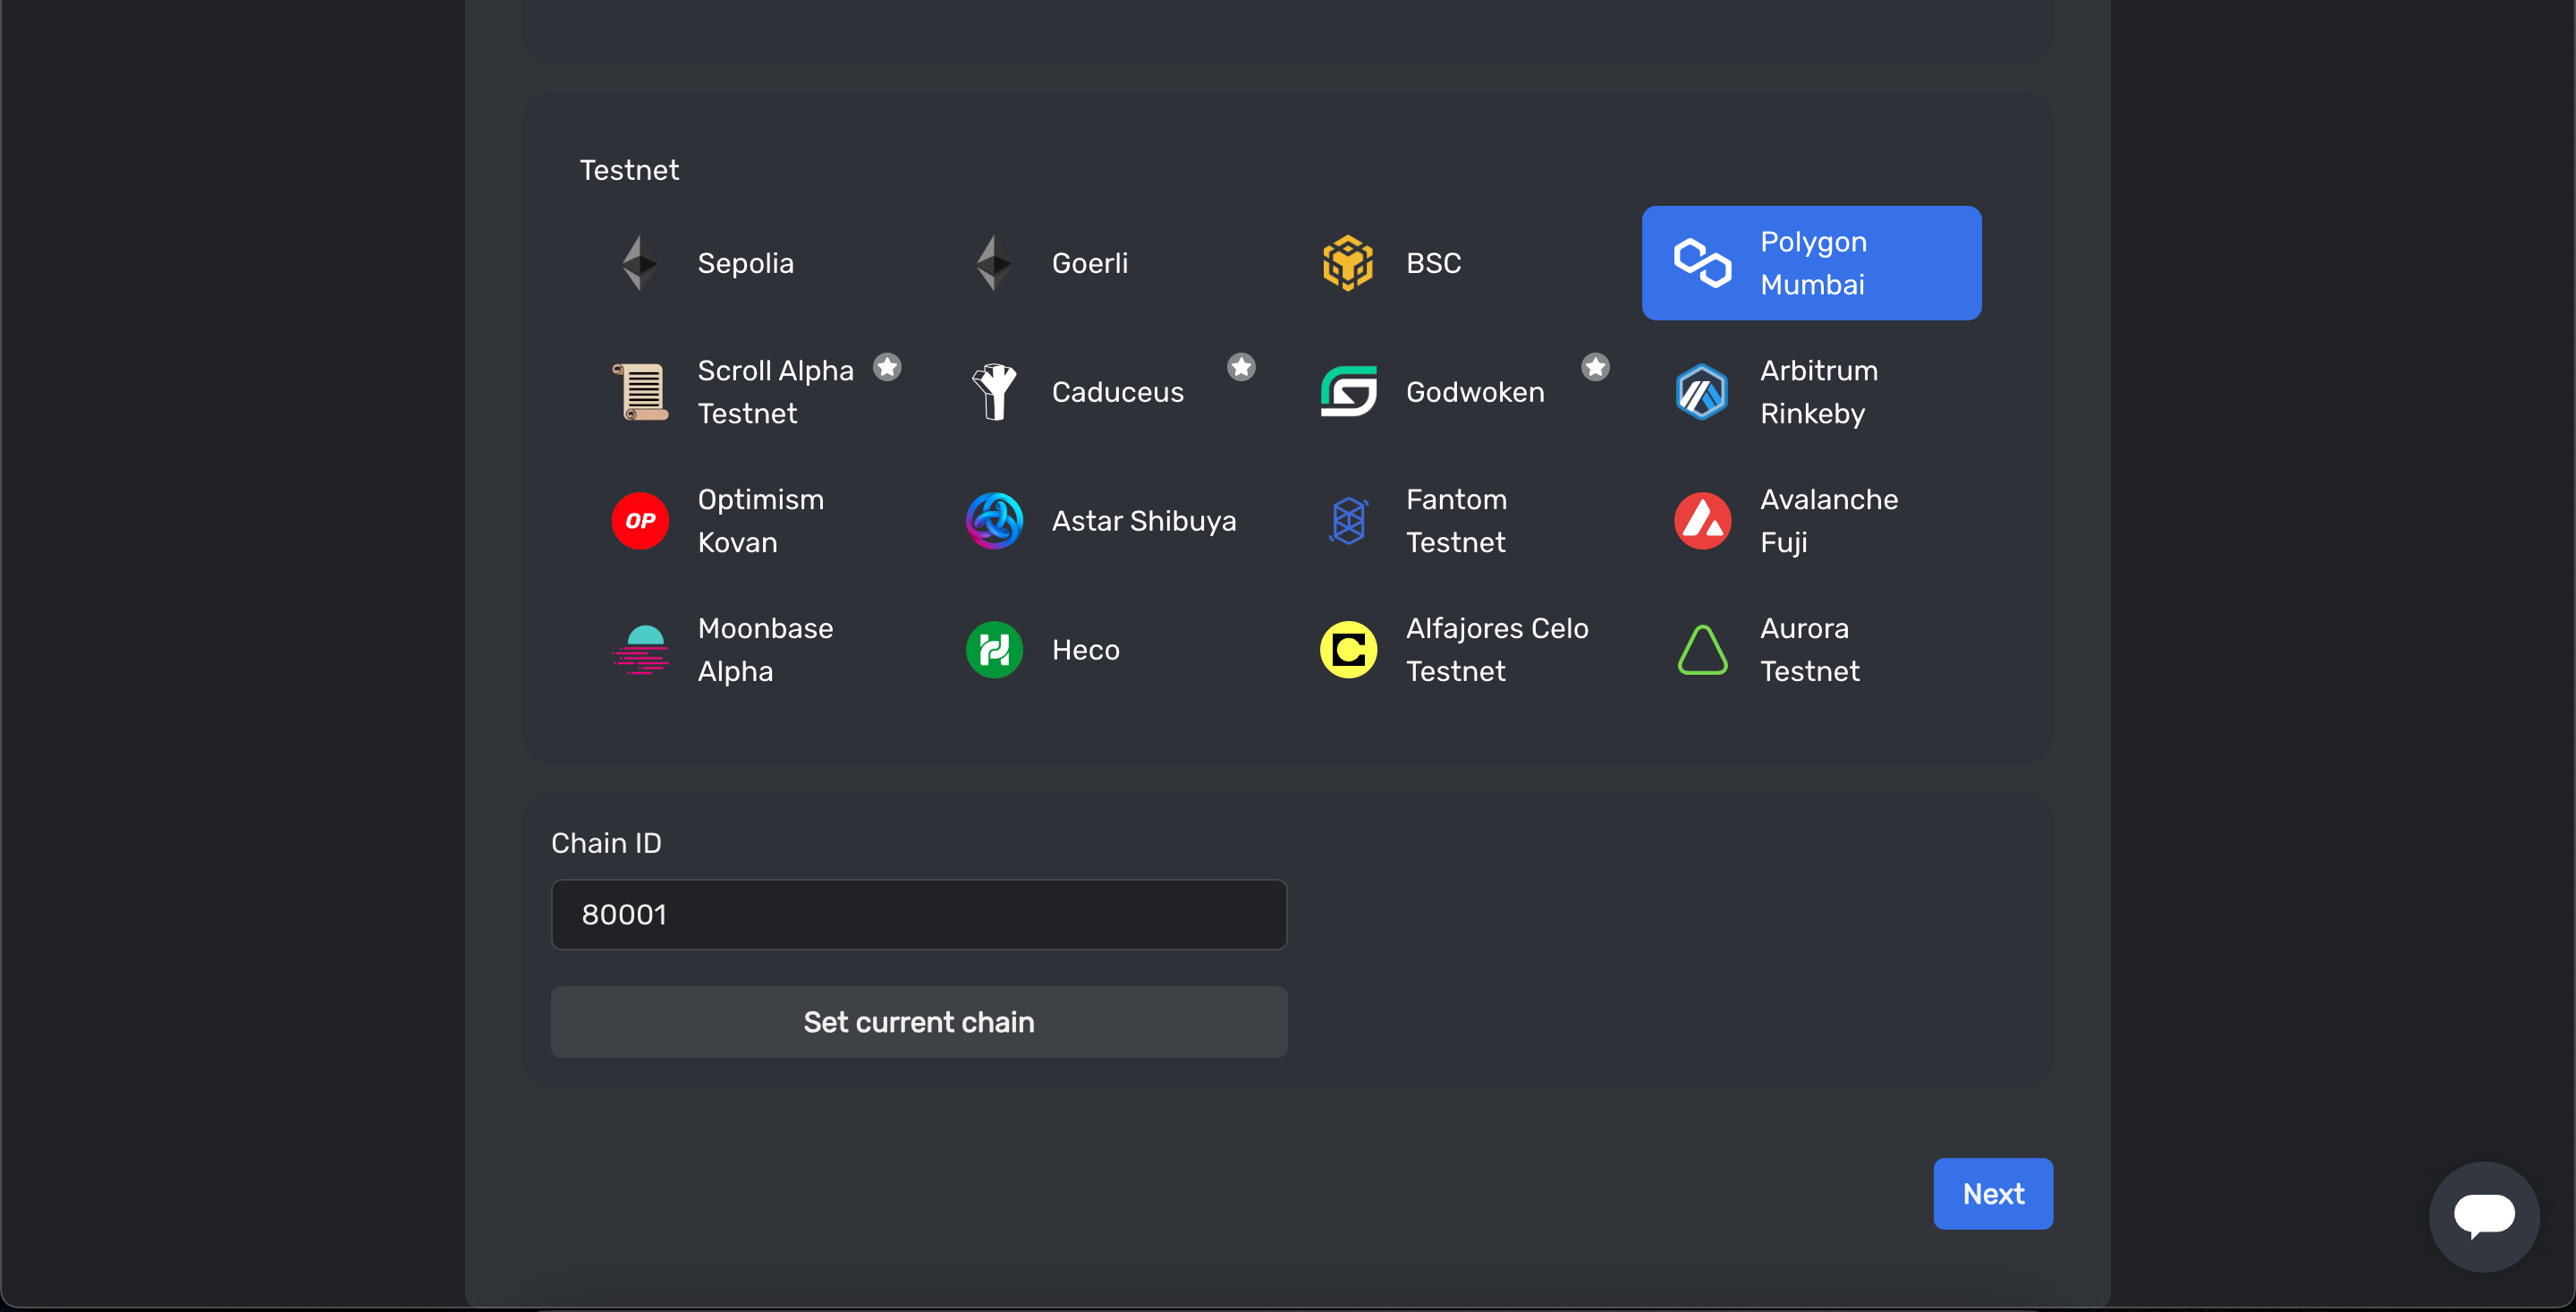Image resolution: width=2576 pixels, height=1312 pixels.
Task: Click the Scroll Alpha Testnet scroll icon
Action: (x=640, y=392)
